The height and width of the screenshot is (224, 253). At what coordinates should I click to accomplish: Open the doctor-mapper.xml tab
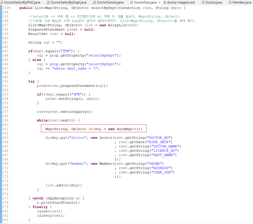pos(179,2)
